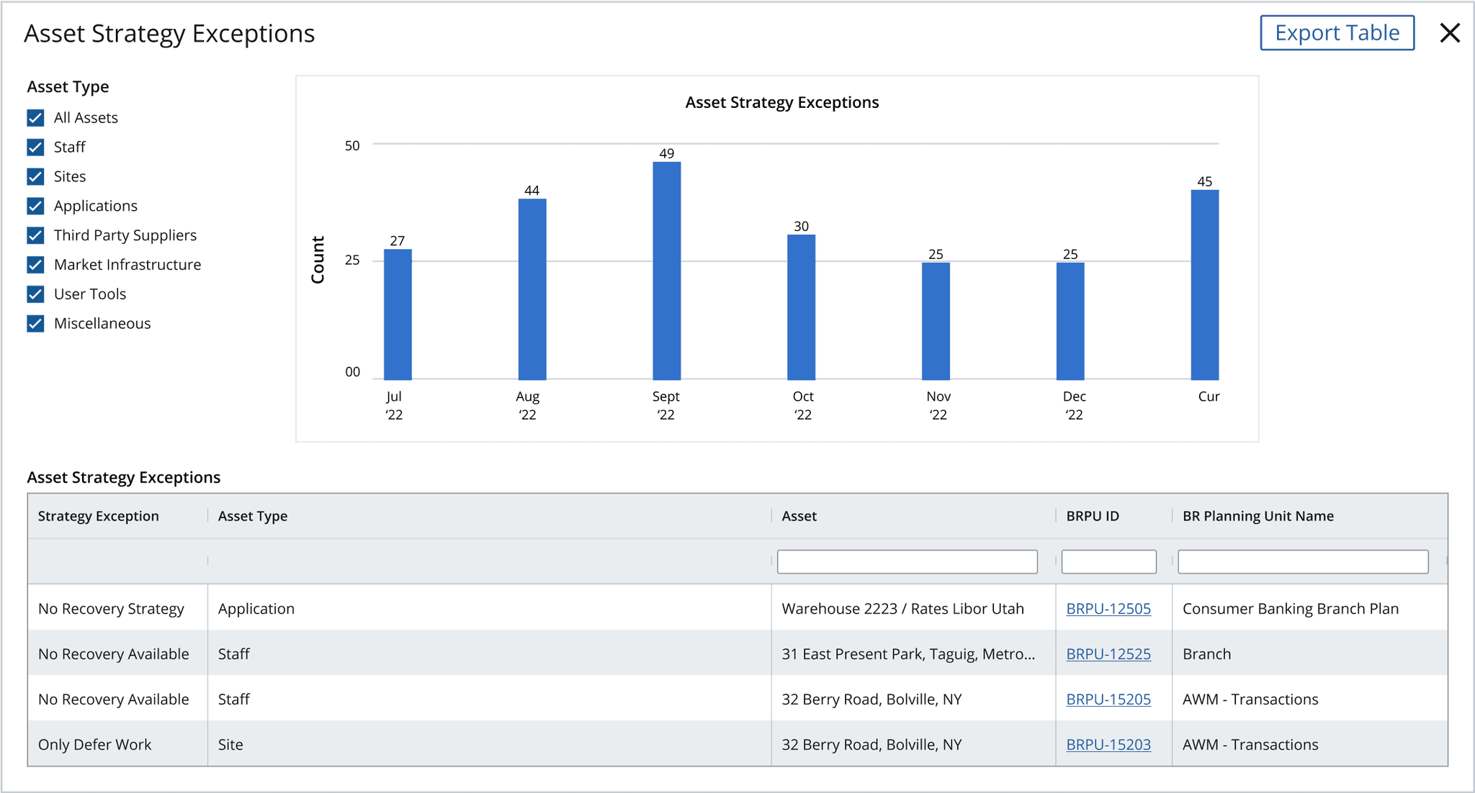Click the BR Planning Unit Name filter box
This screenshot has height=793, width=1475.
[x=1303, y=562]
